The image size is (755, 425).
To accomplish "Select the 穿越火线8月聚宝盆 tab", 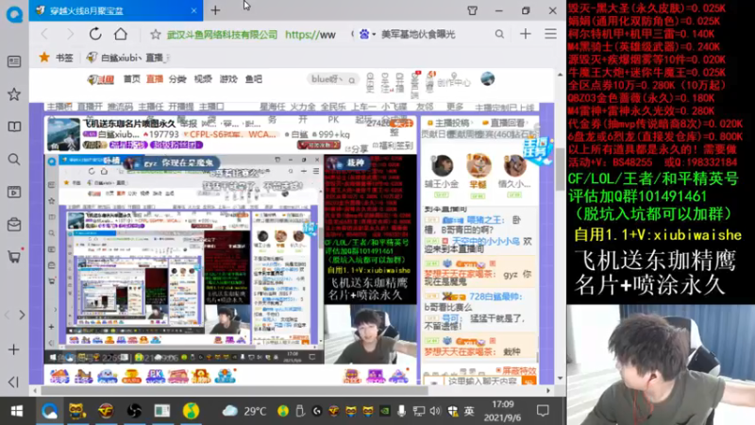I will (x=115, y=10).
